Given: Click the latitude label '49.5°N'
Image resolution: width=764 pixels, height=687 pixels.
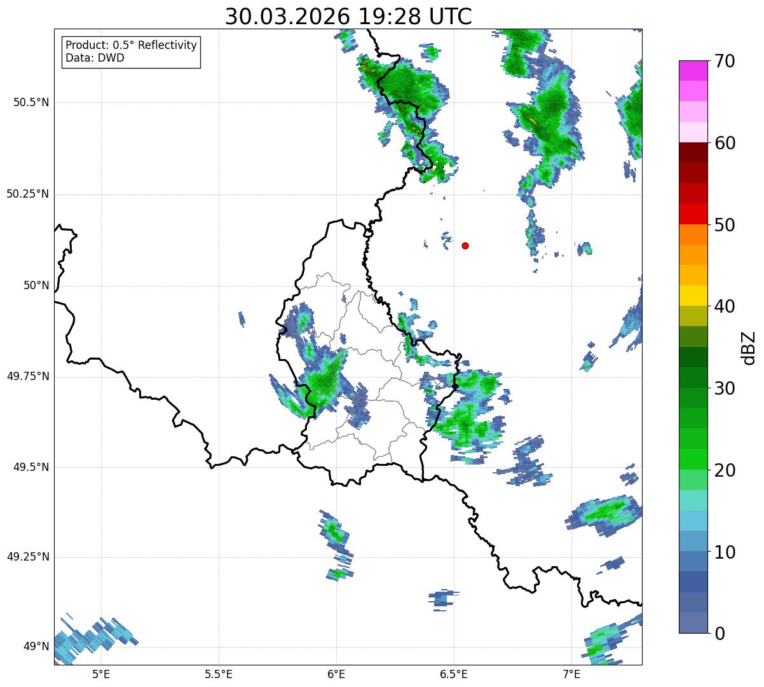Looking at the screenshot, I should coord(31,467).
